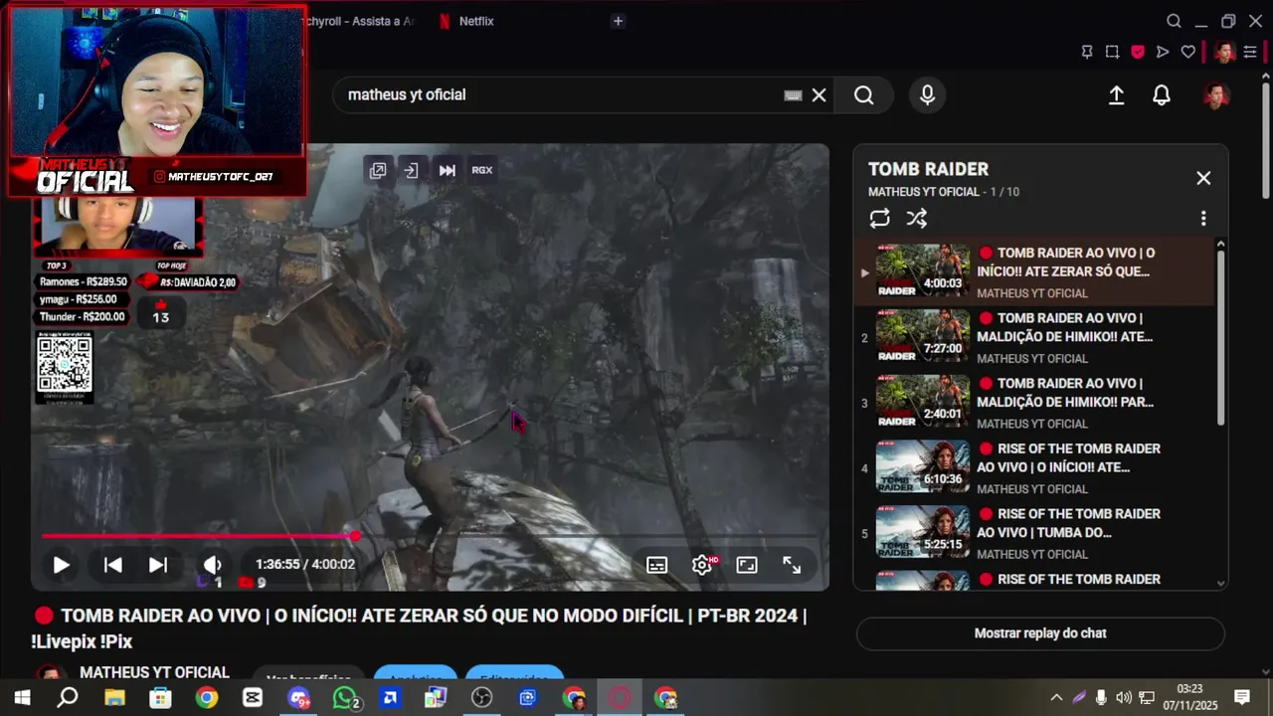Open browser easy setup sliders icon

pos(1250,52)
